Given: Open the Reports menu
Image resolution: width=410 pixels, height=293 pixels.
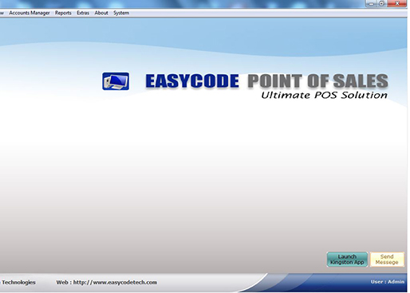Looking at the screenshot, I should tap(63, 13).
